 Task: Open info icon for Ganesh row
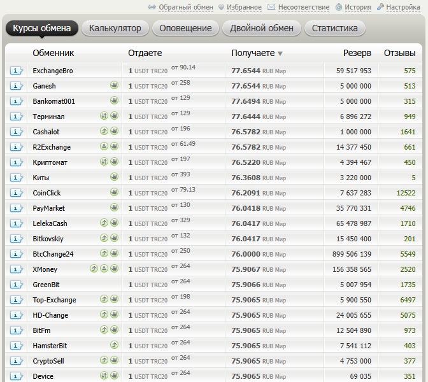(16, 86)
